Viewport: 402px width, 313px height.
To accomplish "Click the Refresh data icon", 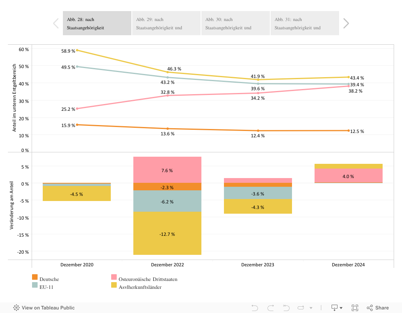I will coord(301,308).
